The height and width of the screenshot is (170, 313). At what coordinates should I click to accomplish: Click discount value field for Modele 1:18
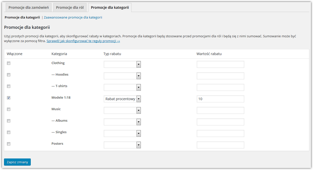click(220, 99)
